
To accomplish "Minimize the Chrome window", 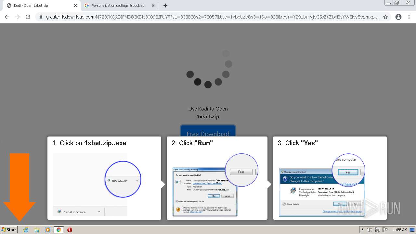I will [x=389, y=3].
